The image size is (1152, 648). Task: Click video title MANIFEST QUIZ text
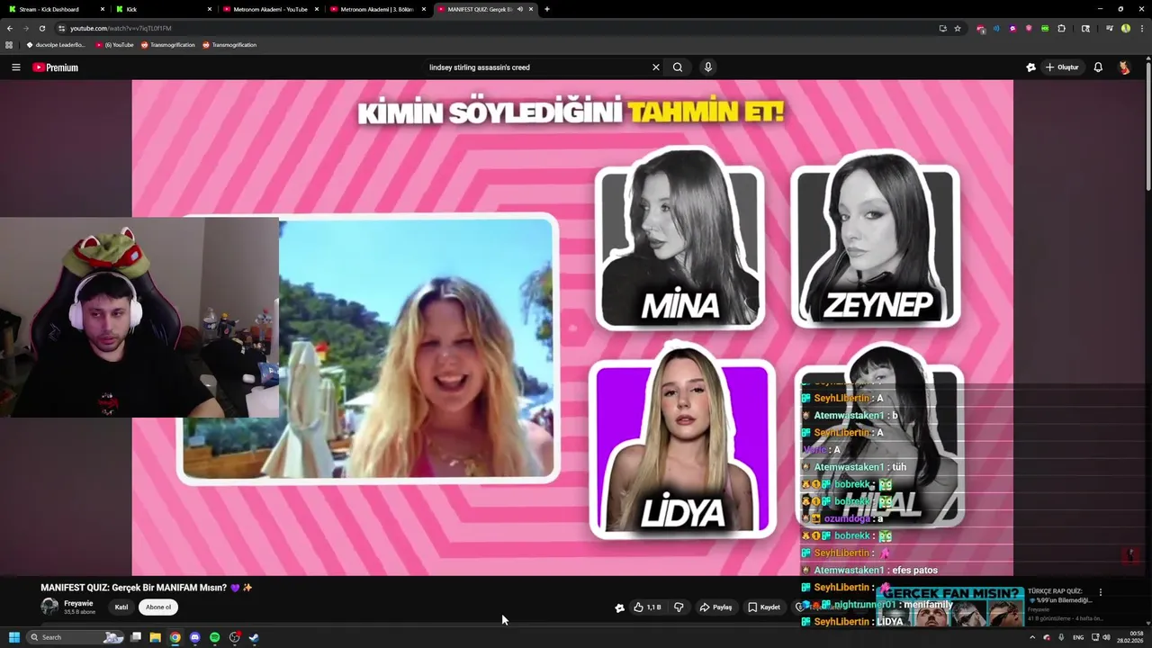146,588
